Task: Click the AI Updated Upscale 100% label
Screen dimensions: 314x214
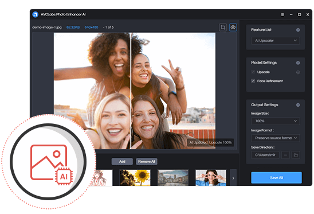Action: 210,142
